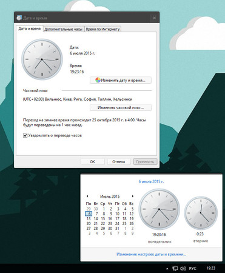Click the 0:23 time under small clock

200,234
